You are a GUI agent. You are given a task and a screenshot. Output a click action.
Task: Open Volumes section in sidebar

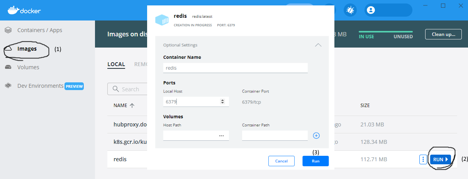click(x=28, y=67)
